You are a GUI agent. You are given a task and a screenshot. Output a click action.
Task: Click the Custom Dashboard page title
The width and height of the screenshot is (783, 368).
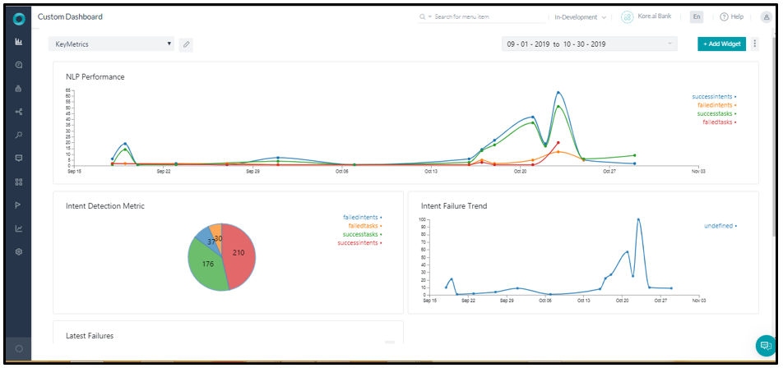71,17
